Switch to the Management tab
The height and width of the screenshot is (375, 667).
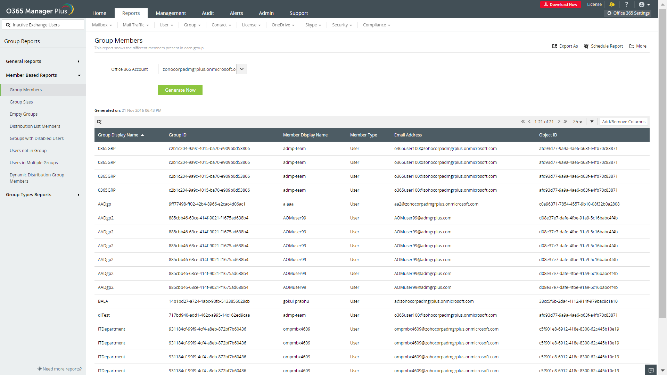(x=171, y=13)
